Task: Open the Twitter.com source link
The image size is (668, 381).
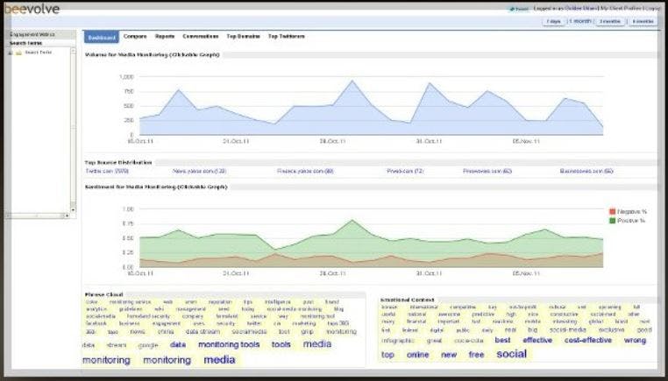Action: pyautogui.click(x=107, y=171)
